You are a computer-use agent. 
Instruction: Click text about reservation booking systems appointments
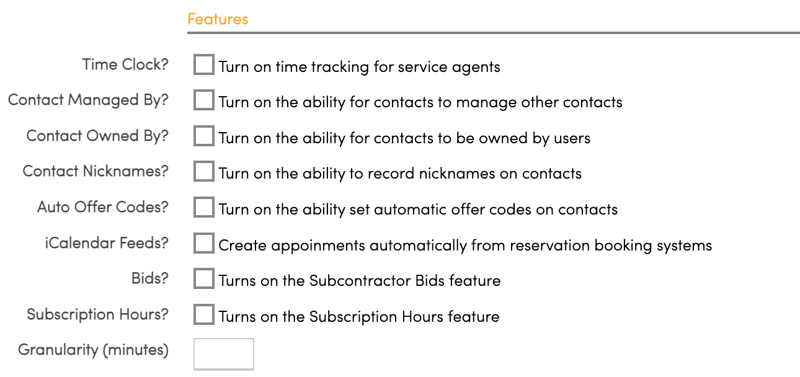(465, 246)
